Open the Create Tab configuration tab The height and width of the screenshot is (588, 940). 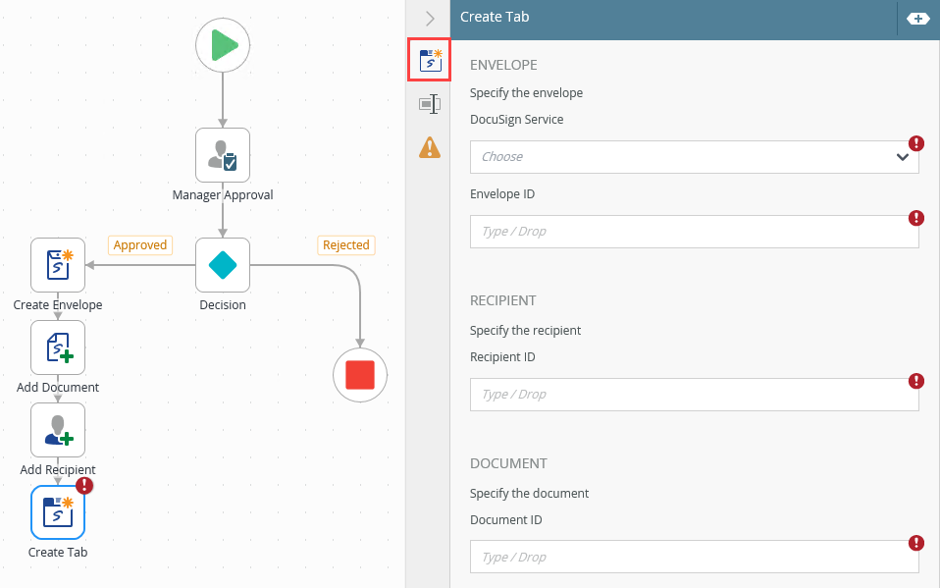tap(429, 61)
